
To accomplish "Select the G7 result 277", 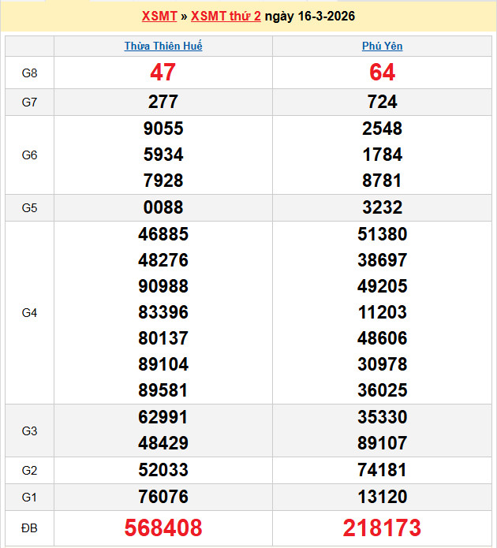I will tap(163, 102).
